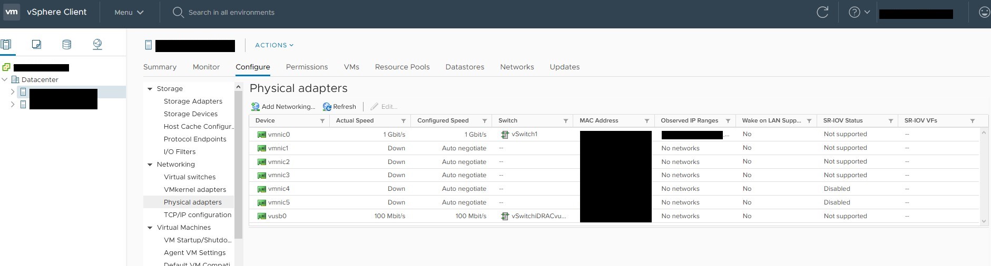Open the Menu dropdown
This screenshot has width=991, height=266.
click(129, 12)
